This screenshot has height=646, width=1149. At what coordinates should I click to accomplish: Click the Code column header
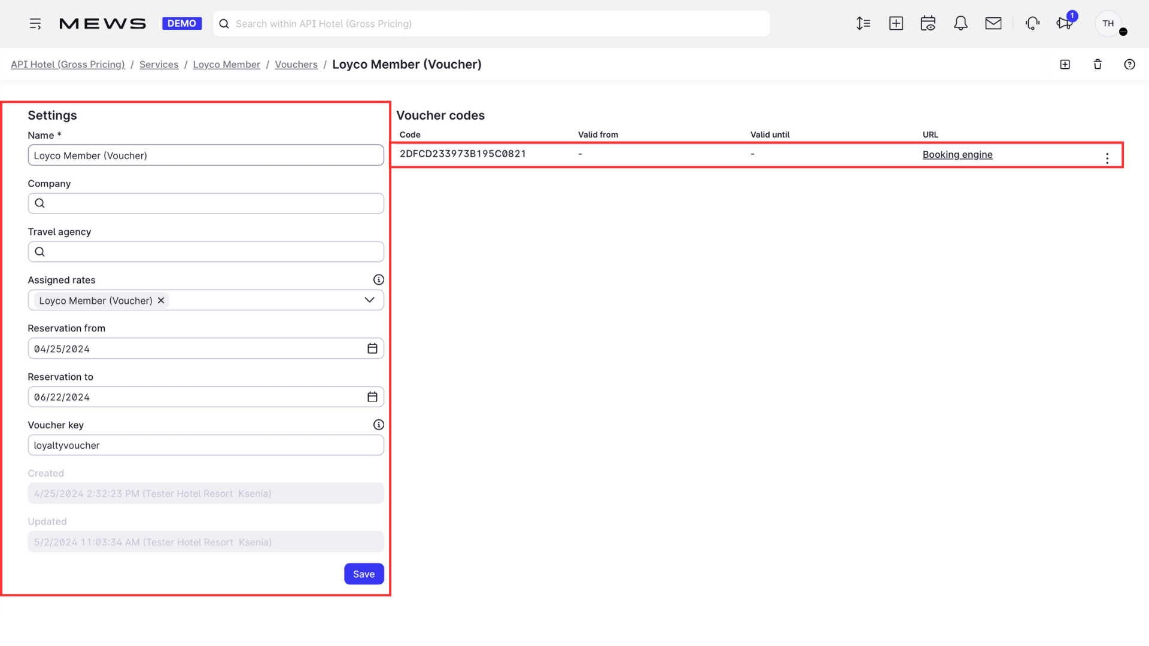point(410,135)
